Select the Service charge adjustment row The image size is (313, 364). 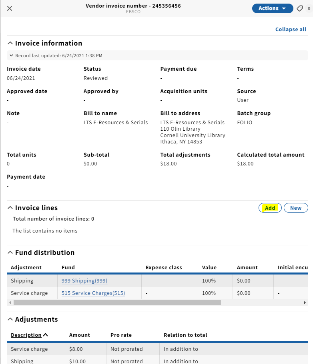157,349
